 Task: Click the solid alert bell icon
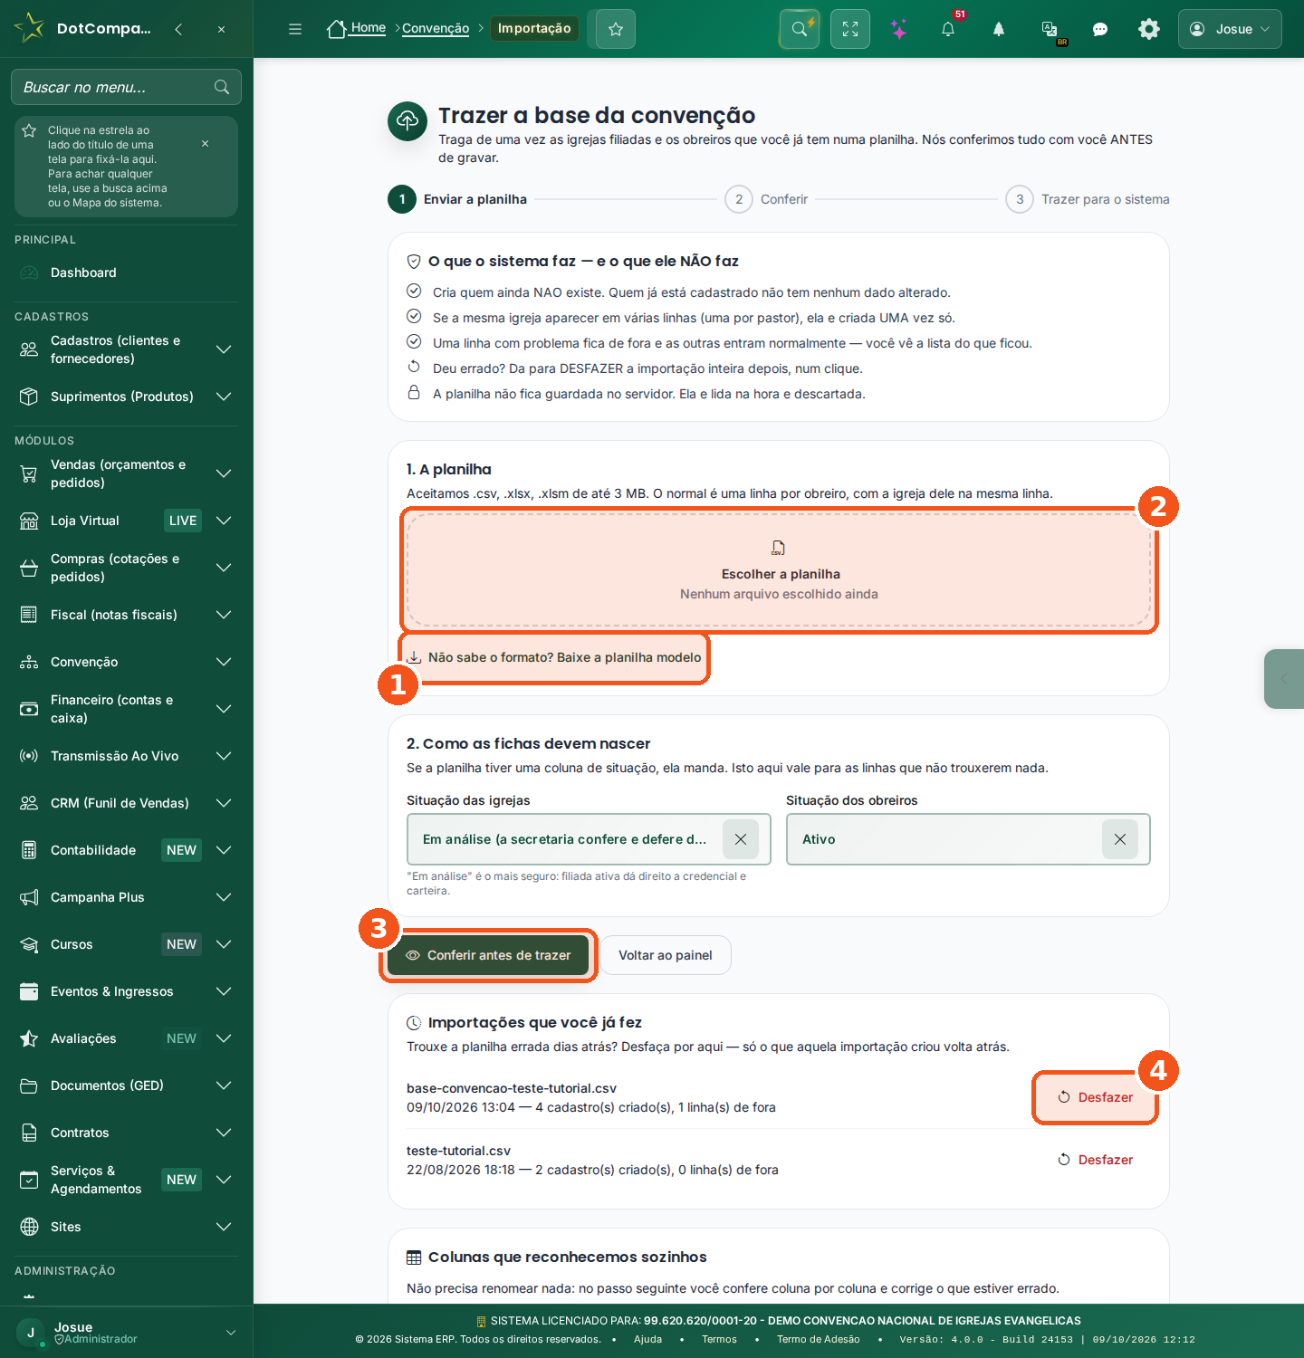coord(999,29)
